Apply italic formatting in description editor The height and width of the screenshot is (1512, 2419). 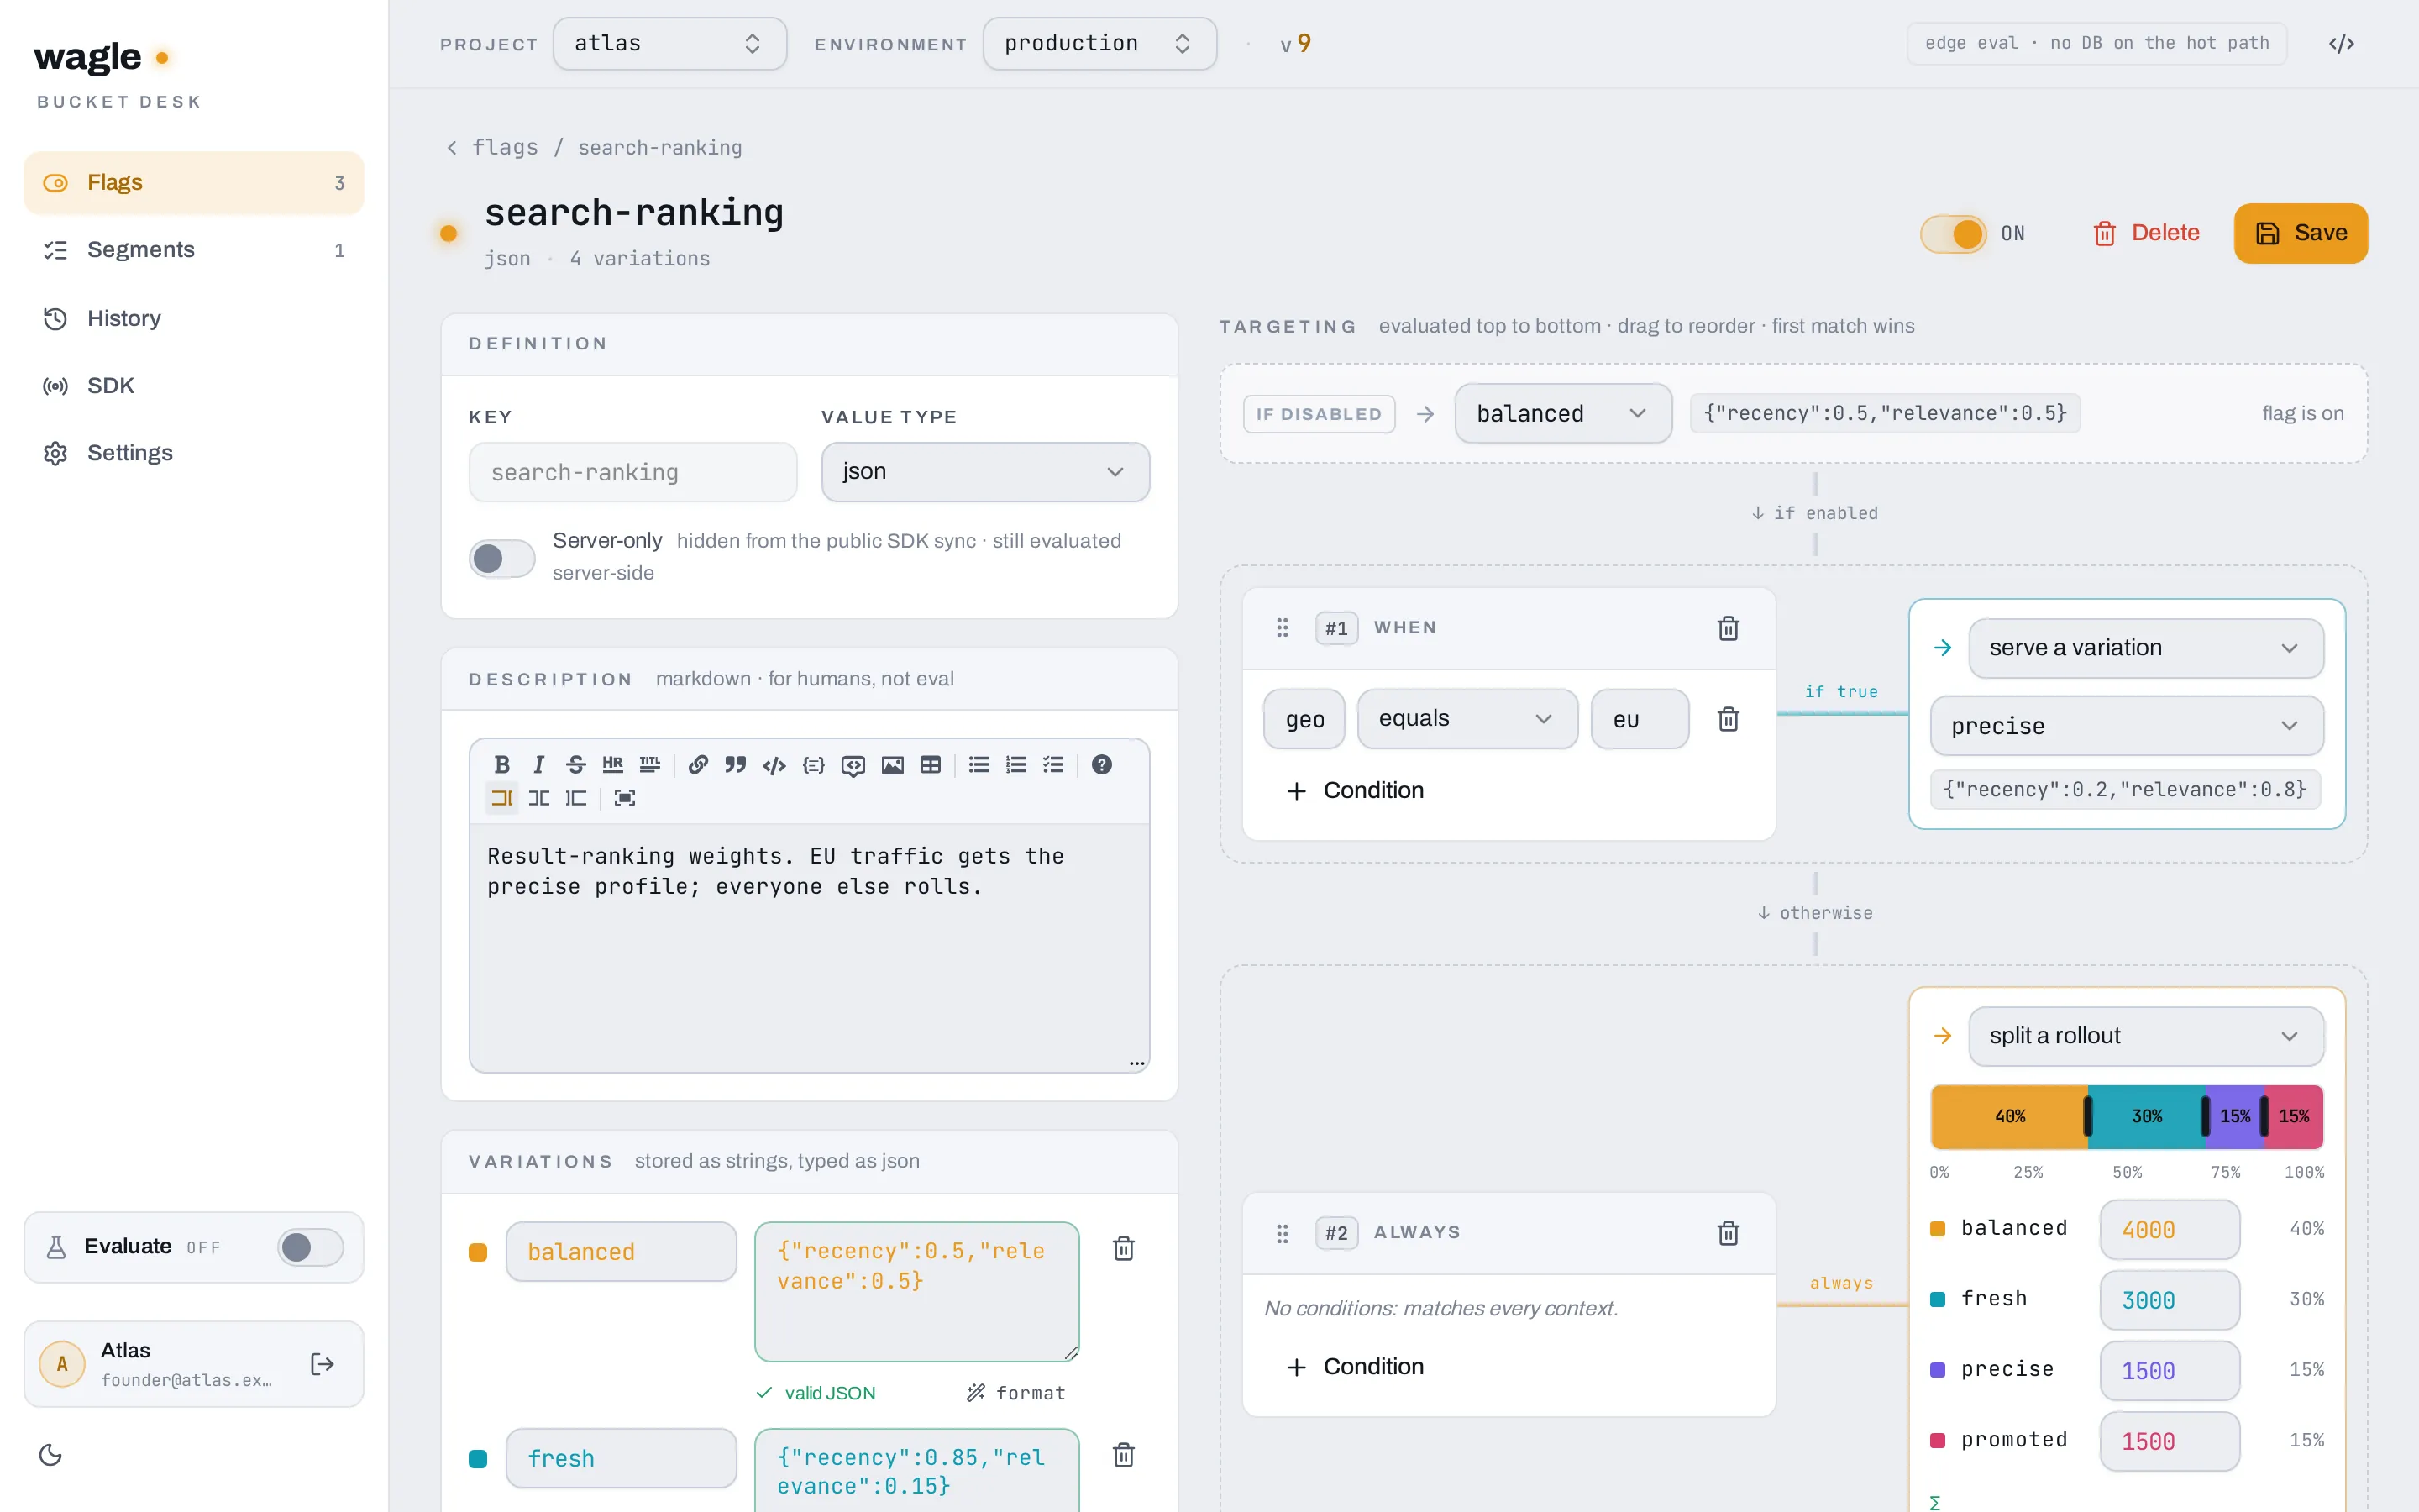tap(538, 765)
